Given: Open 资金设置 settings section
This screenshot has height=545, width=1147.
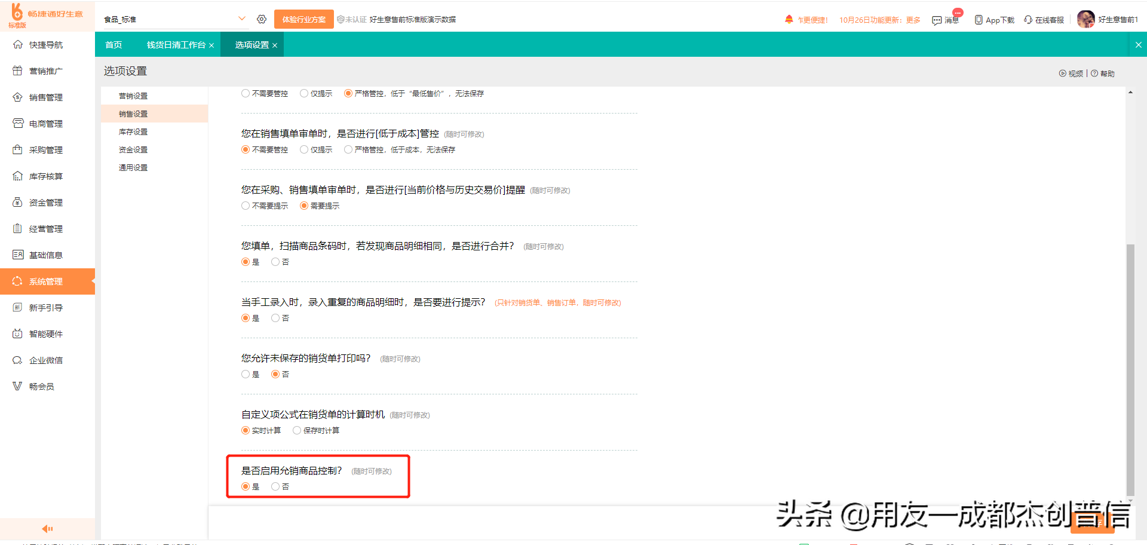Looking at the screenshot, I should [x=133, y=149].
